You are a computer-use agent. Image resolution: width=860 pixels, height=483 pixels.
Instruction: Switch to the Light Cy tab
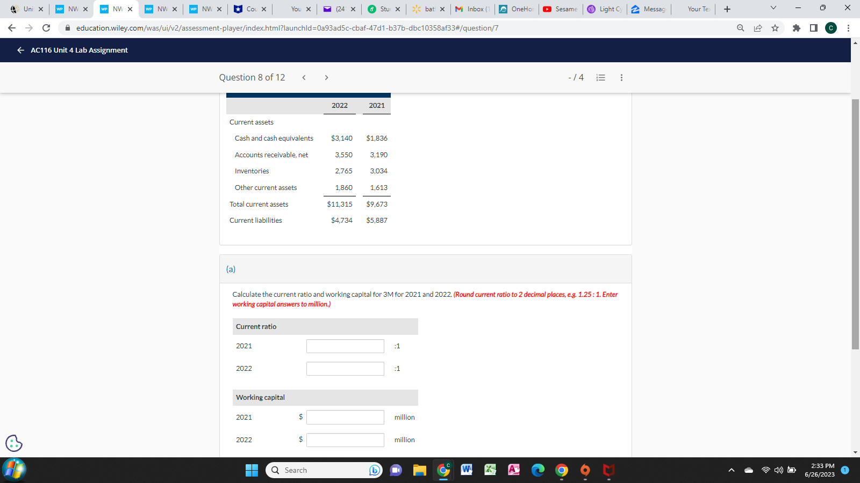pos(605,9)
